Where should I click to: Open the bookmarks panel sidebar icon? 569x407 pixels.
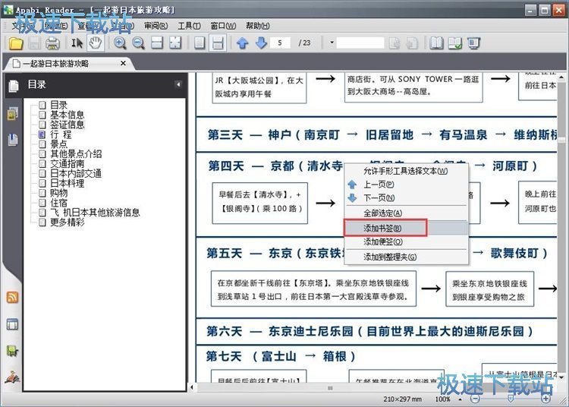(12, 140)
